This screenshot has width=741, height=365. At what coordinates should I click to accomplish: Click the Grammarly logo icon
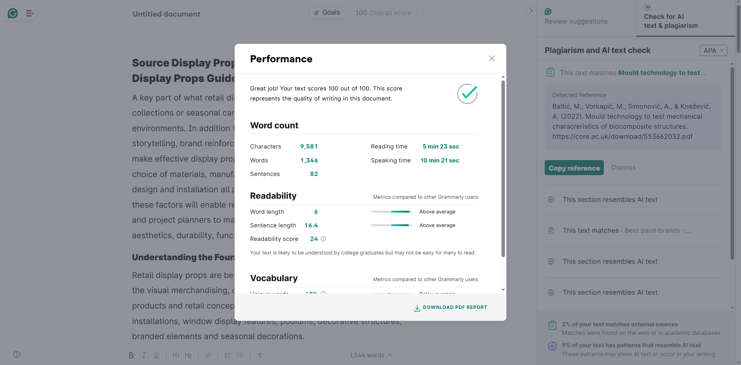(x=13, y=14)
